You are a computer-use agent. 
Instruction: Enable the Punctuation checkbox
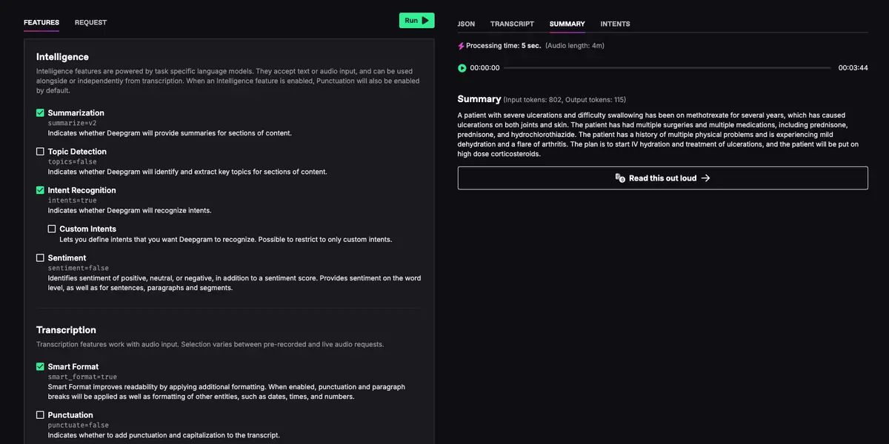point(40,415)
